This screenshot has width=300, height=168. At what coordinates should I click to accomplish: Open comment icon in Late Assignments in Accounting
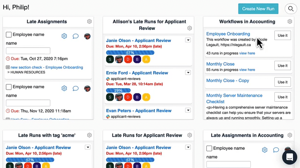click(x=276, y=150)
